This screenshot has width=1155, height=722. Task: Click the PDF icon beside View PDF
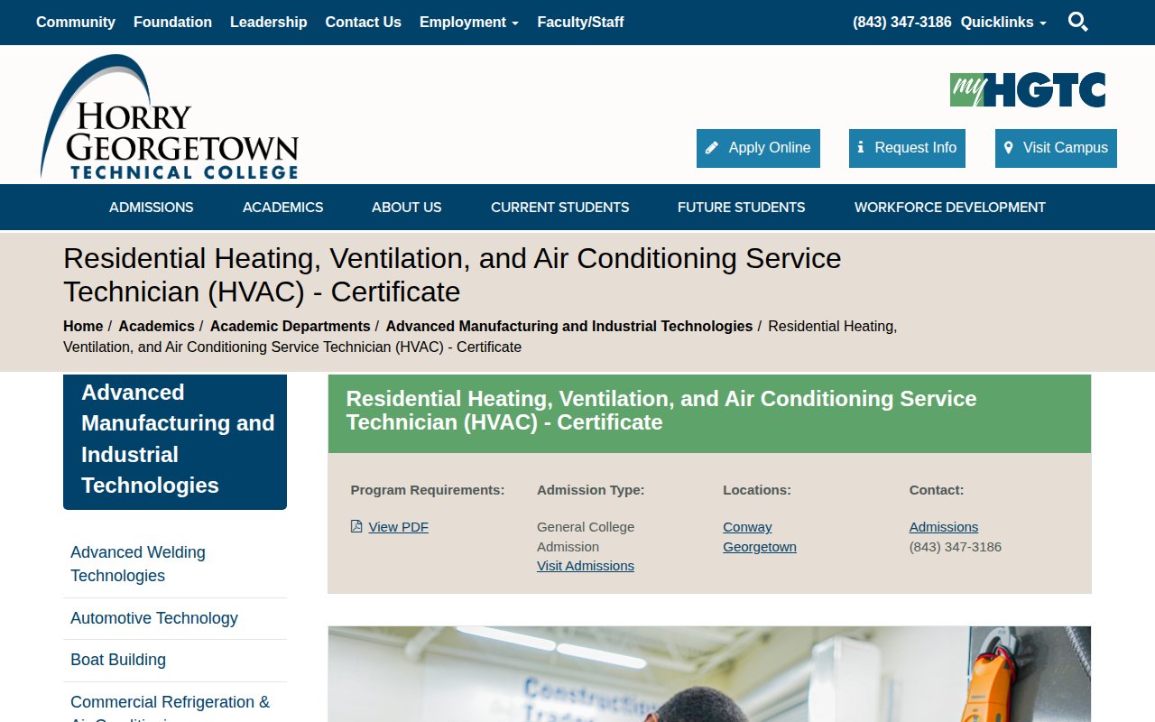coord(356,527)
